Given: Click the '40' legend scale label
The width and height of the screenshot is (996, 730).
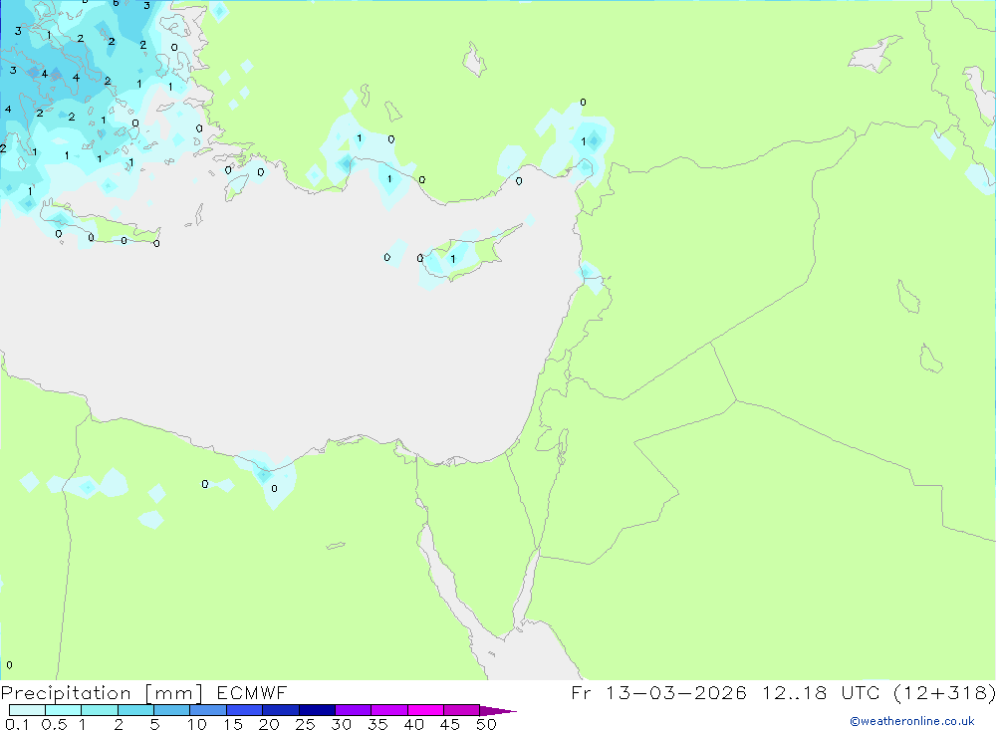Looking at the screenshot, I should click(414, 724).
